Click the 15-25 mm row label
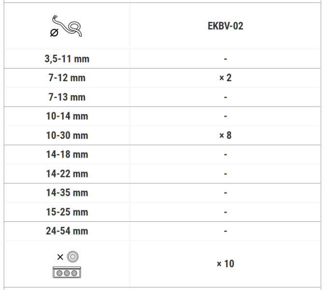This screenshot has width=325, height=290. 67,212
